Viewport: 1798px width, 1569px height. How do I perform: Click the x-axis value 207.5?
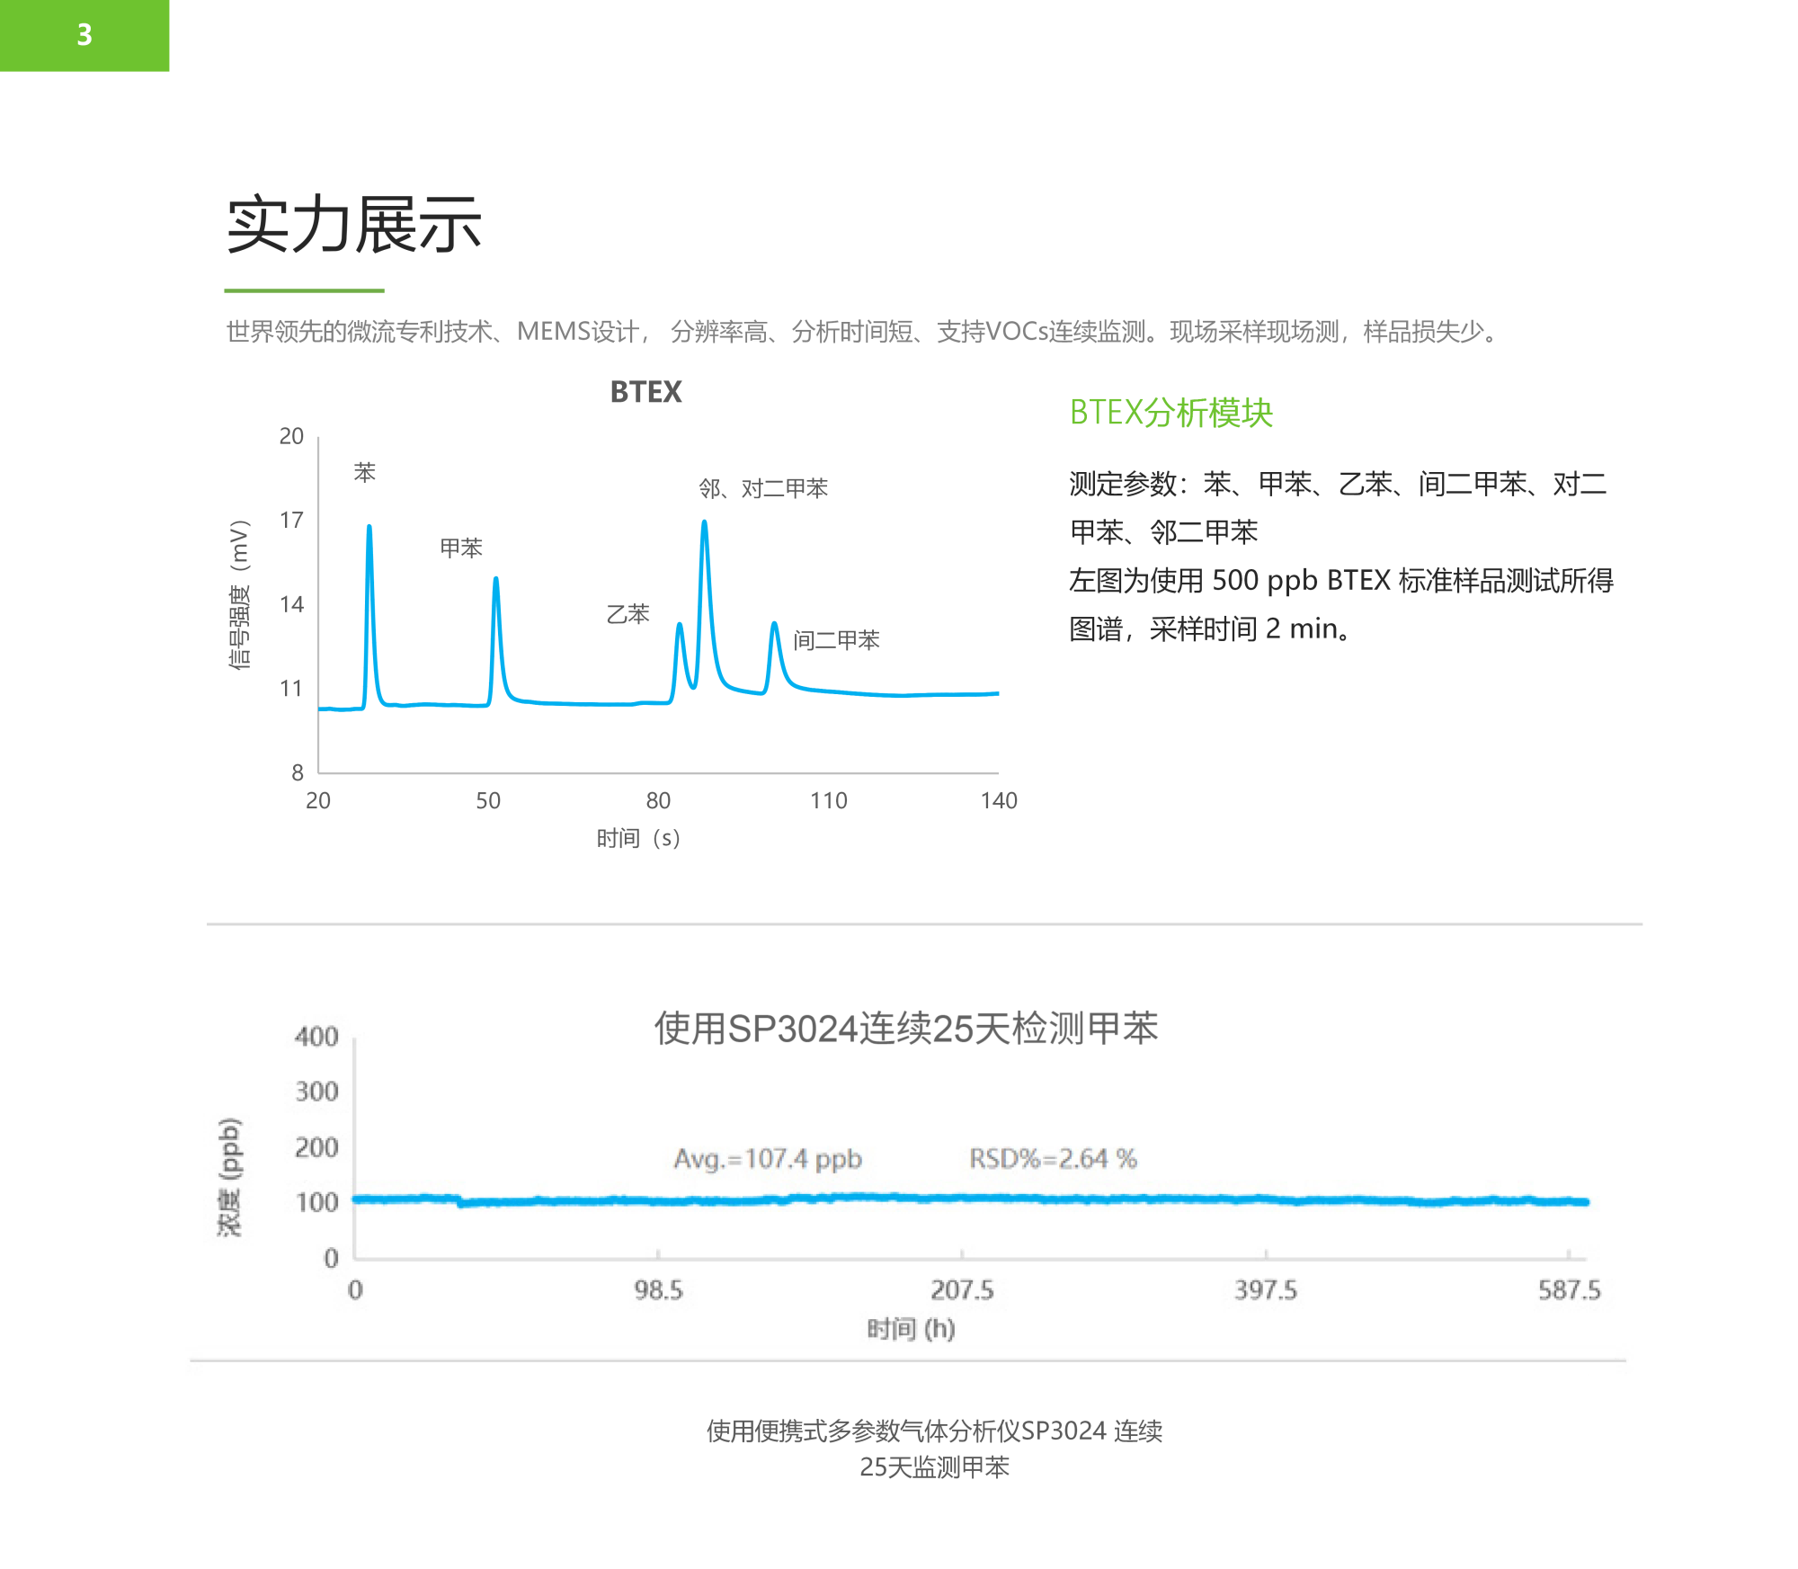962,1290
